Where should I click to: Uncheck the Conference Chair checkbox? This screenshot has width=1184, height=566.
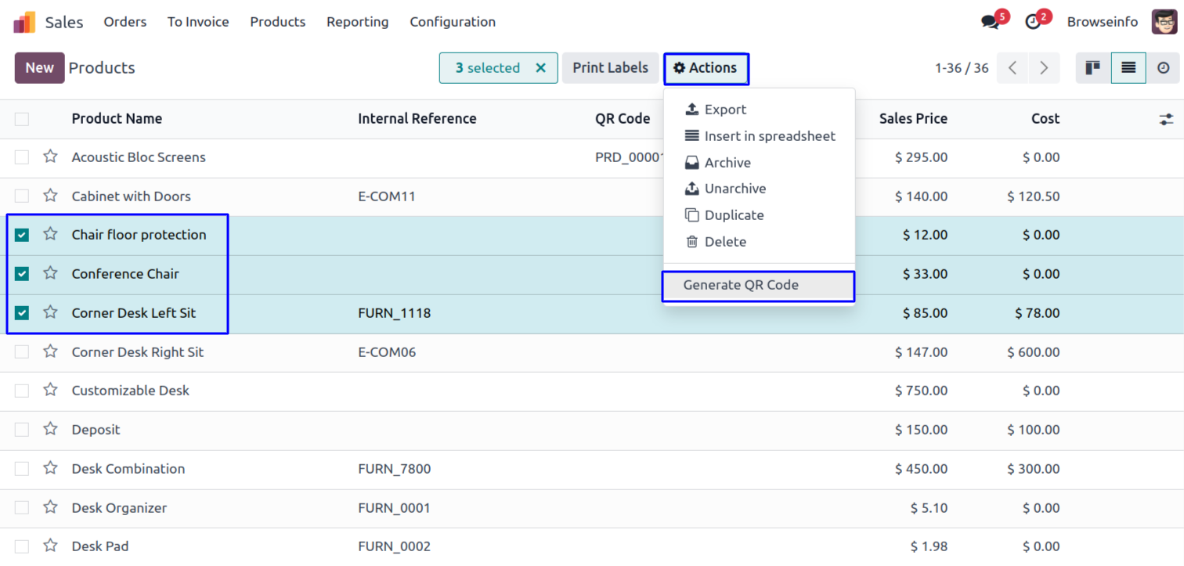tap(22, 274)
